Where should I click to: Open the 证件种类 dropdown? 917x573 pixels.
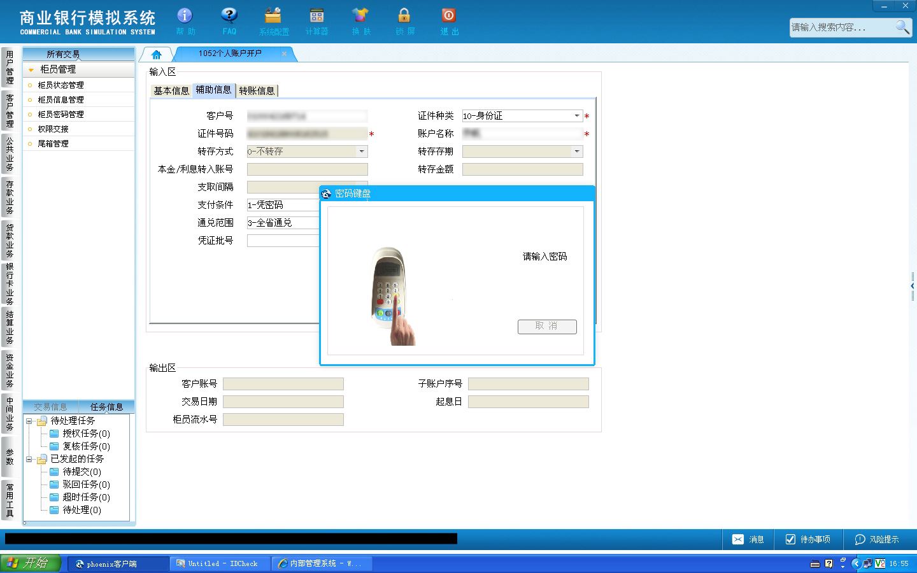[577, 116]
